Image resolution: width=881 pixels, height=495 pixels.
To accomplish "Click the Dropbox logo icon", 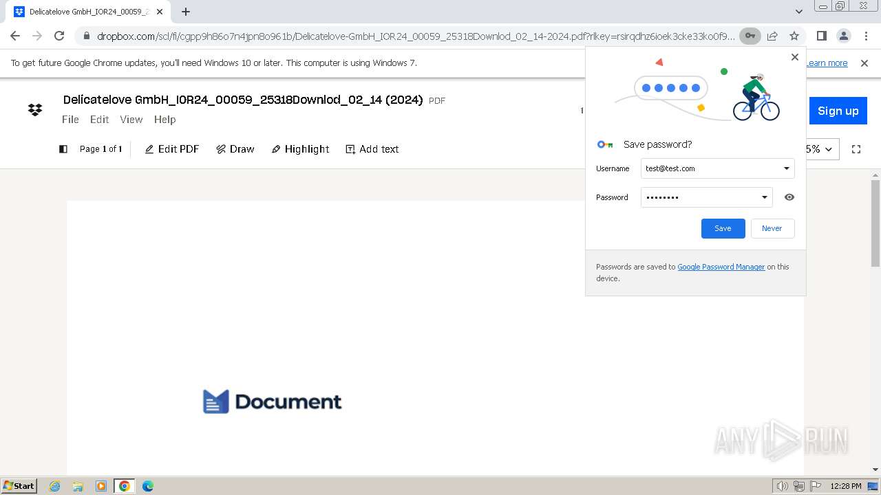I will [x=35, y=110].
